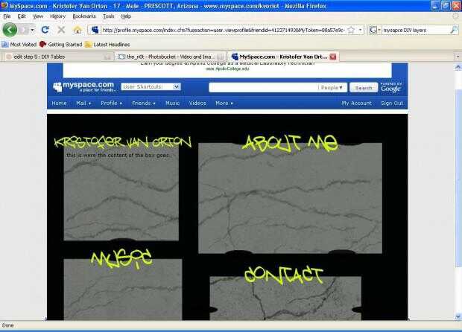Image resolution: width=462 pixels, height=332 pixels.
Task: Open Most Visited bookmarks folder
Action: pyautogui.click(x=19, y=45)
